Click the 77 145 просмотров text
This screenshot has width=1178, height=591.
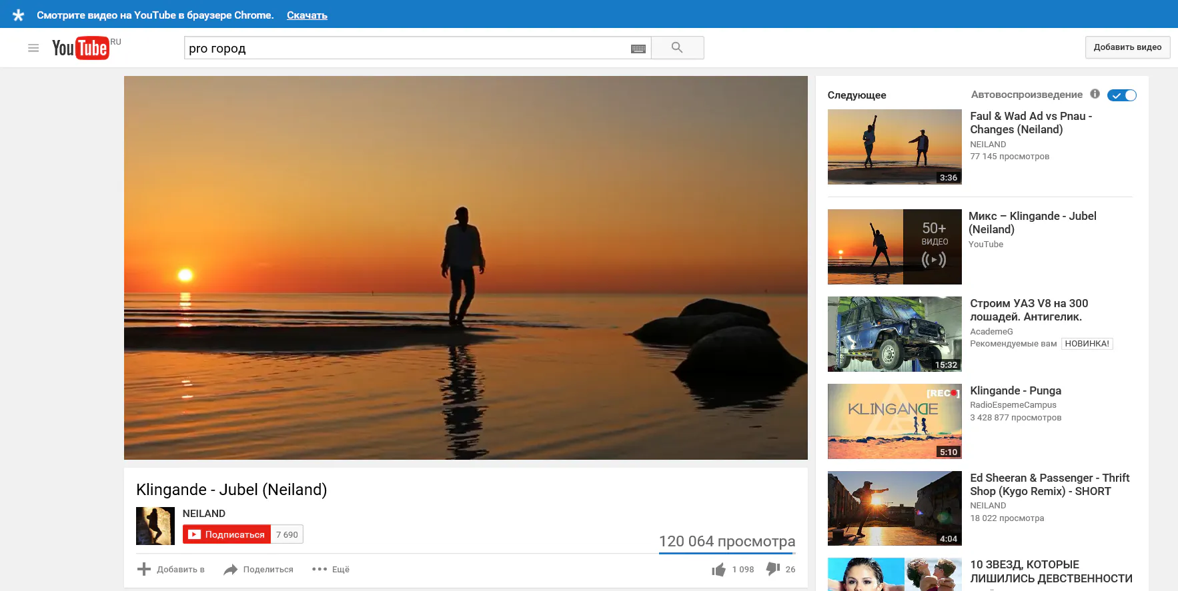point(1009,157)
